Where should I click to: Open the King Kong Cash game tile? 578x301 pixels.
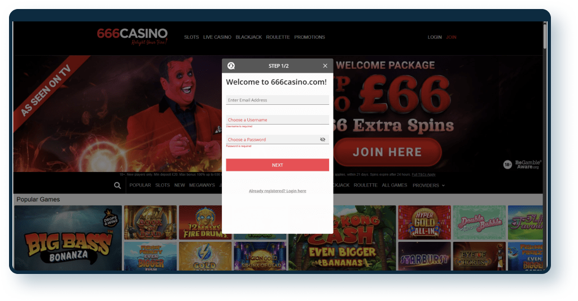pyautogui.click(x=342, y=238)
